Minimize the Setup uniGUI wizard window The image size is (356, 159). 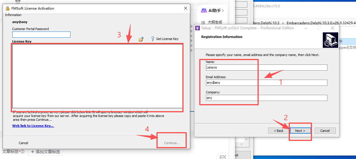coord(306,28)
